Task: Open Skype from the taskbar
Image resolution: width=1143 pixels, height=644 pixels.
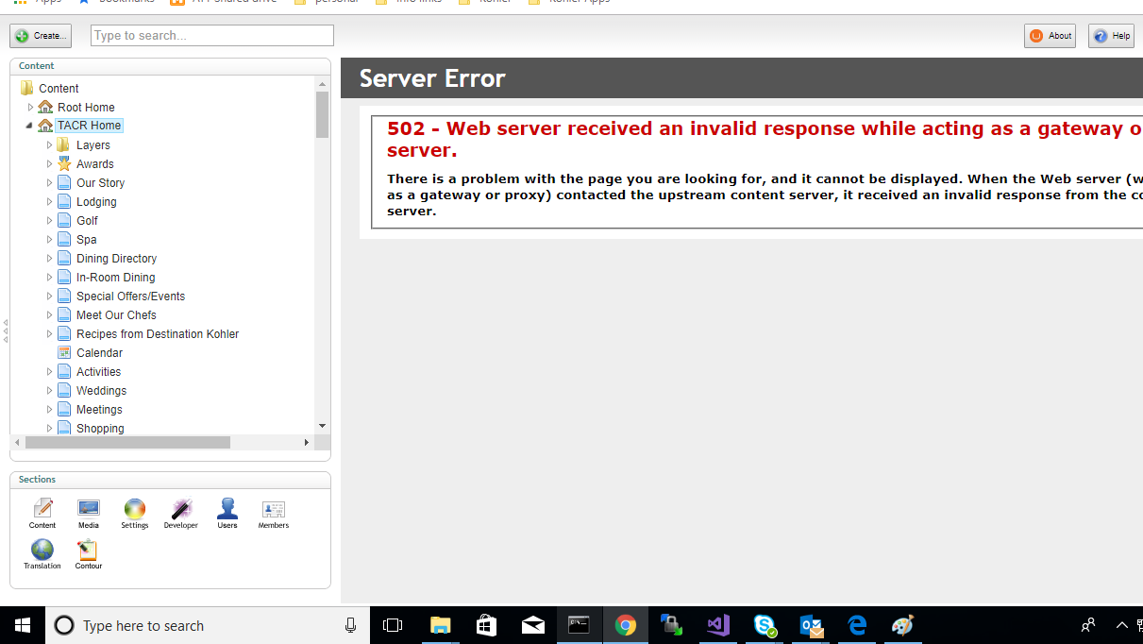Action: click(765, 625)
